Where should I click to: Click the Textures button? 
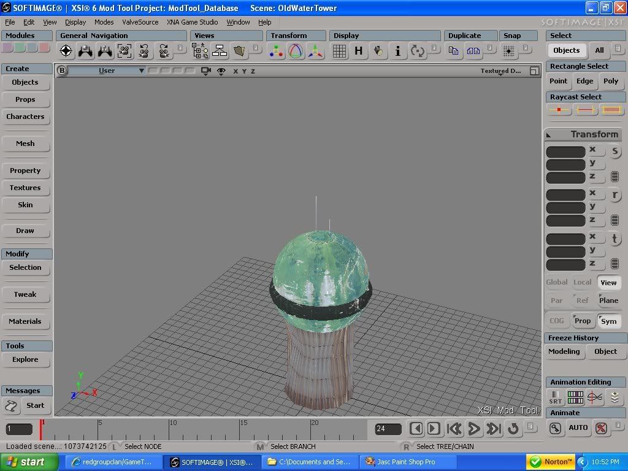pyautogui.click(x=25, y=188)
